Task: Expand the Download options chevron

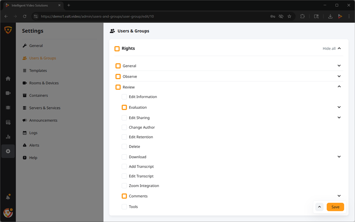Action: [x=339, y=157]
